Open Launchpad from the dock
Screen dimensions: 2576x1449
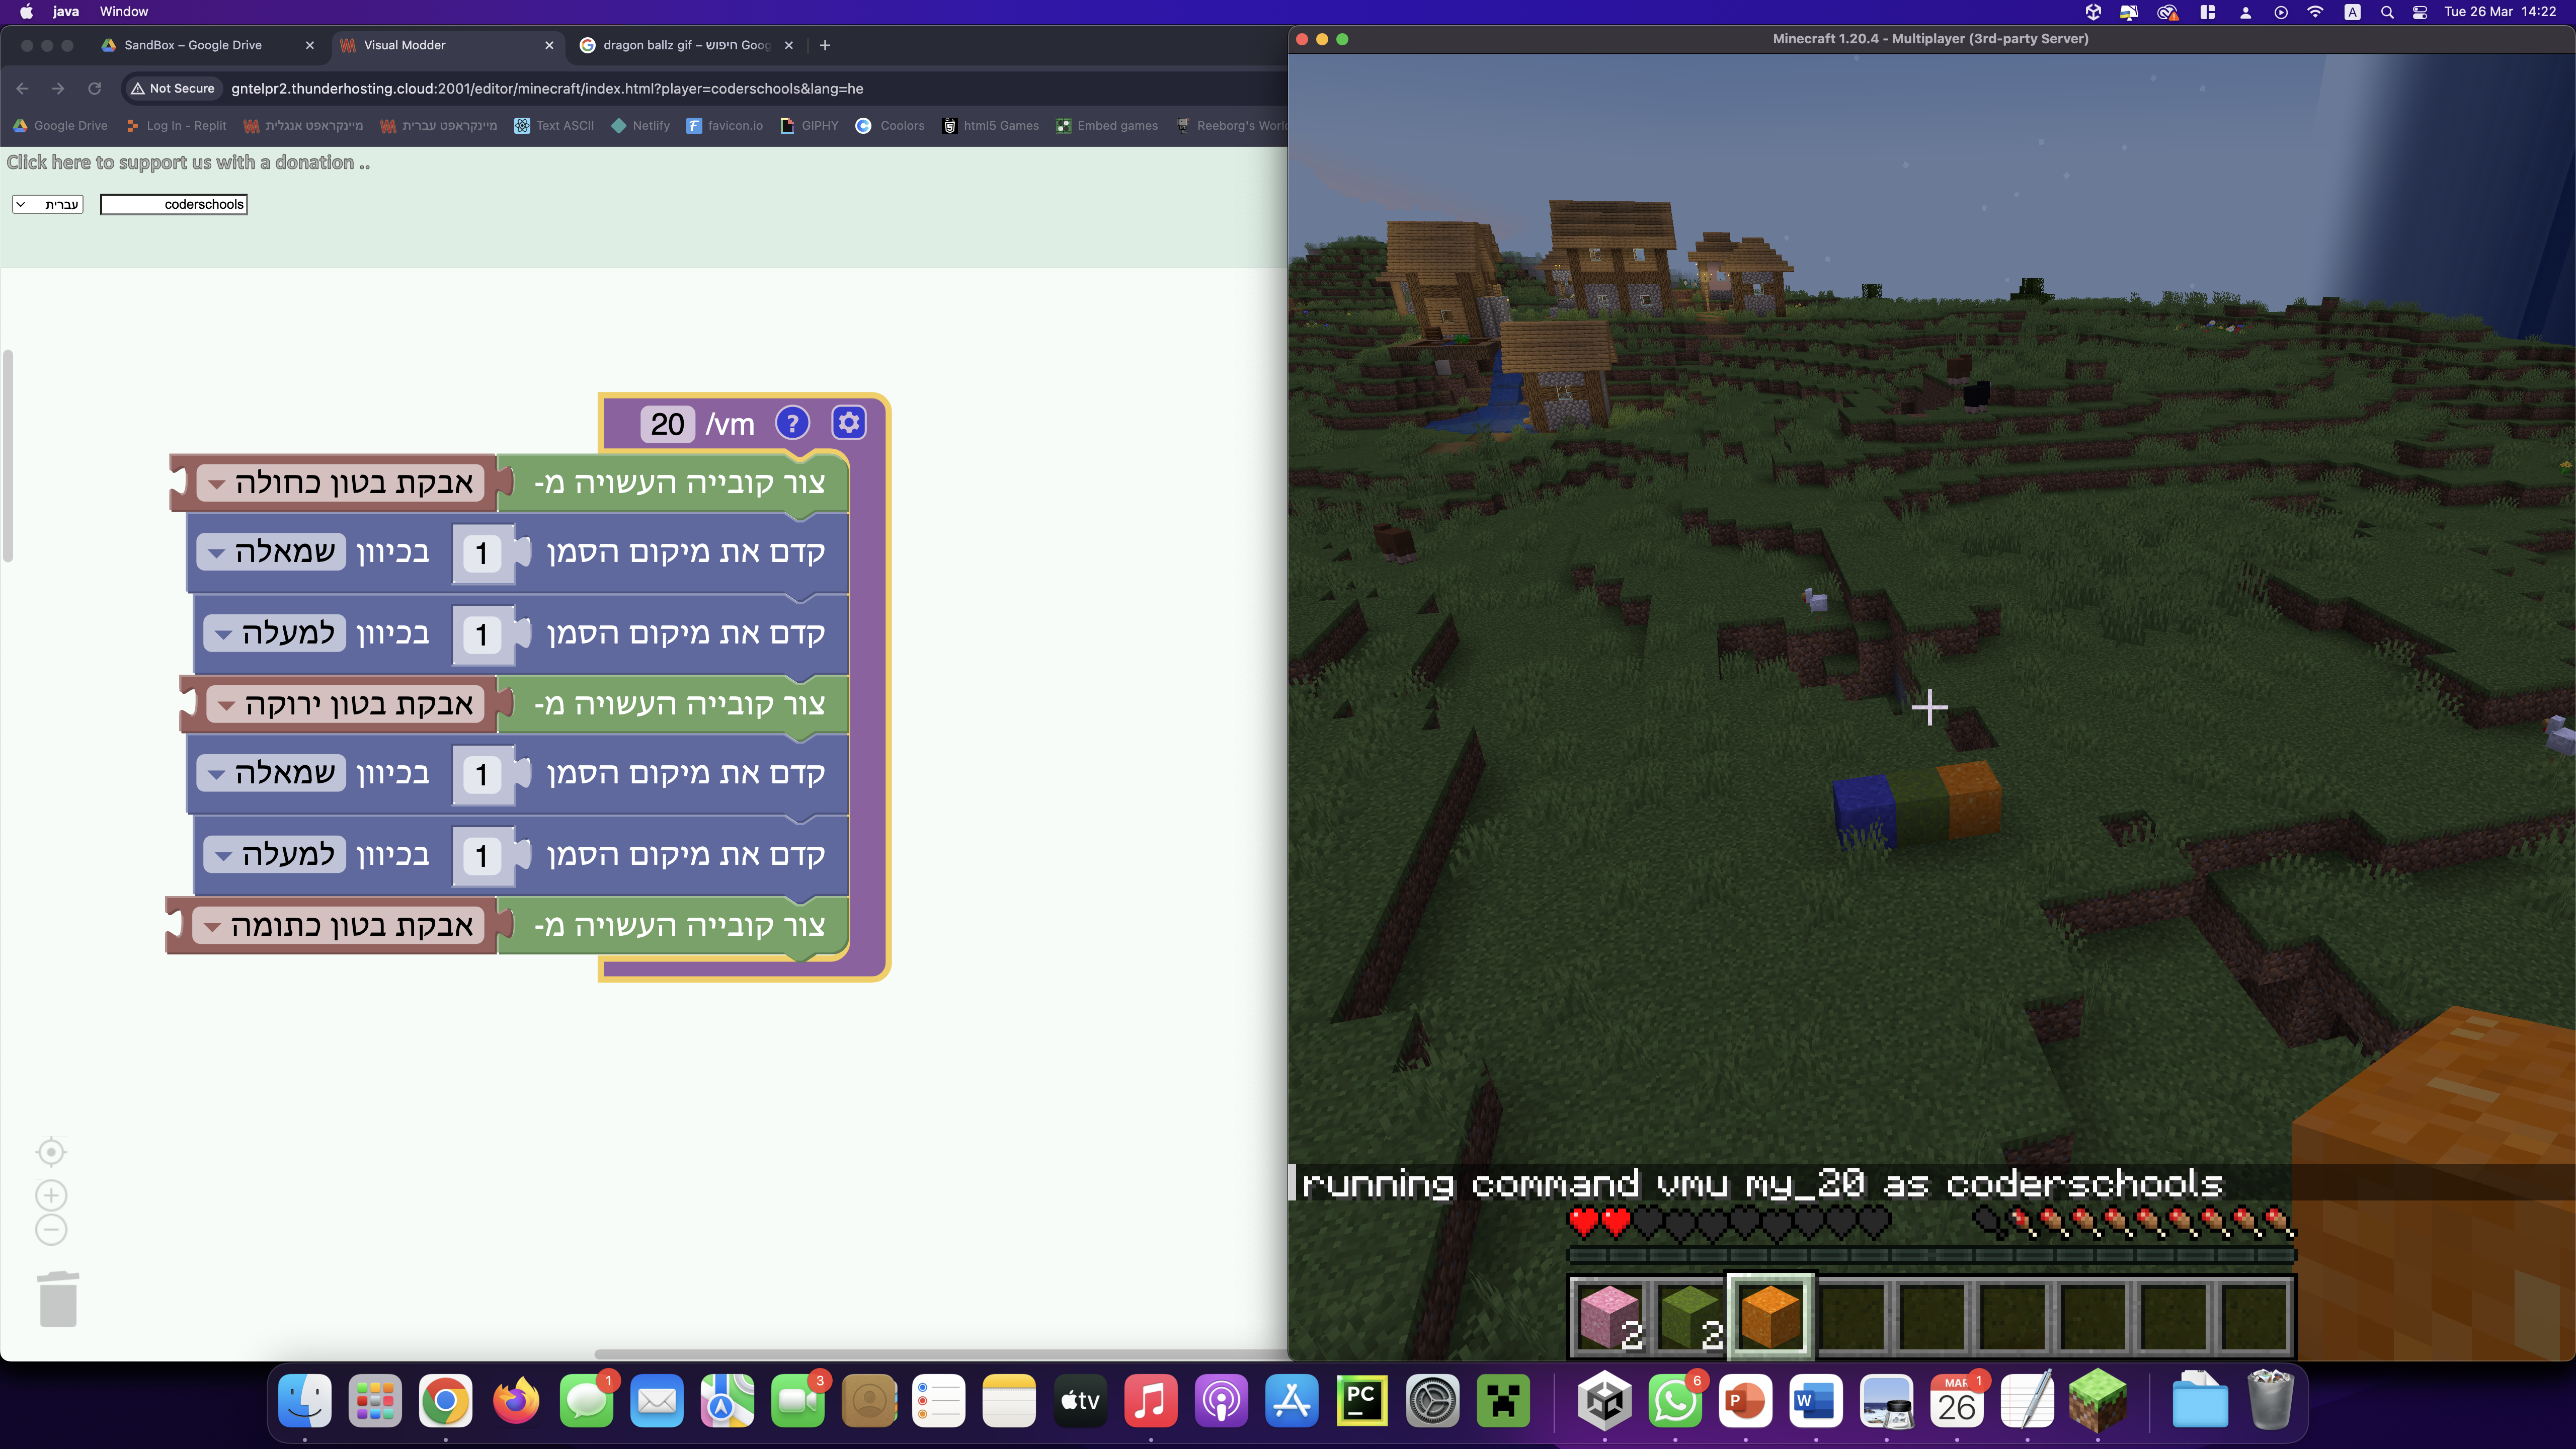[375, 1401]
